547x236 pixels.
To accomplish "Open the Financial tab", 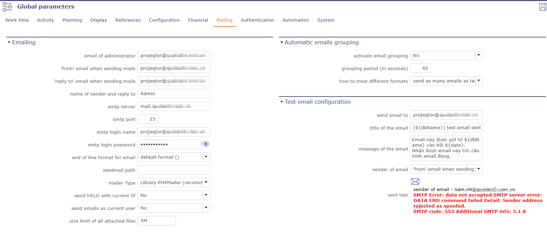I will pyautogui.click(x=198, y=20).
